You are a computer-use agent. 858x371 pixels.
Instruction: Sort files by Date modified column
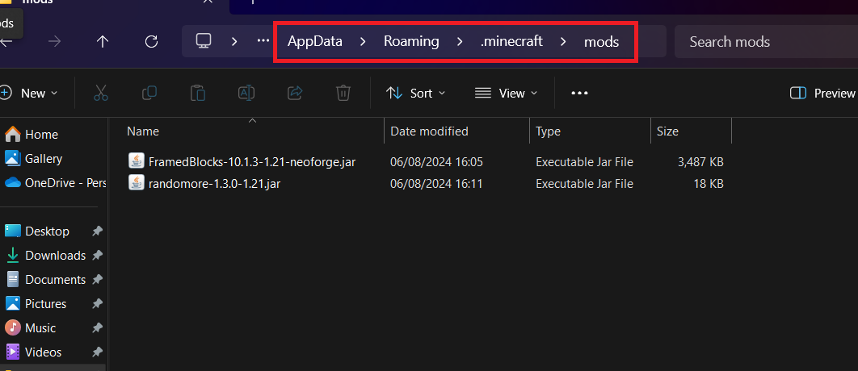point(429,131)
